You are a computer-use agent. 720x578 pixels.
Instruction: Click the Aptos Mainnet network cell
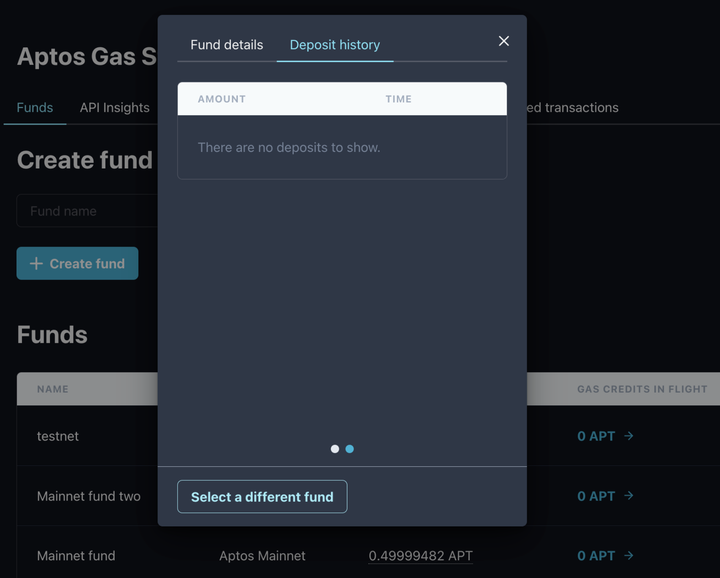click(262, 556)
